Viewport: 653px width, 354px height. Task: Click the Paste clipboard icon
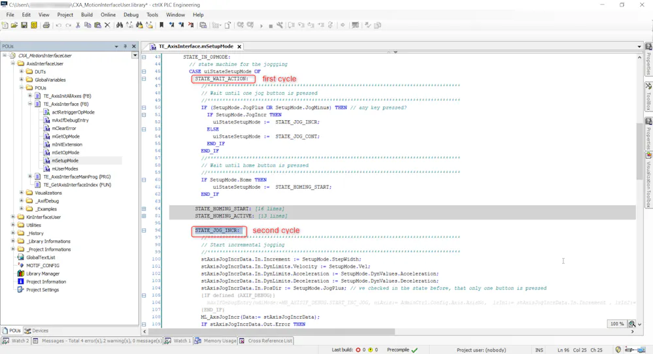[97, 25]
